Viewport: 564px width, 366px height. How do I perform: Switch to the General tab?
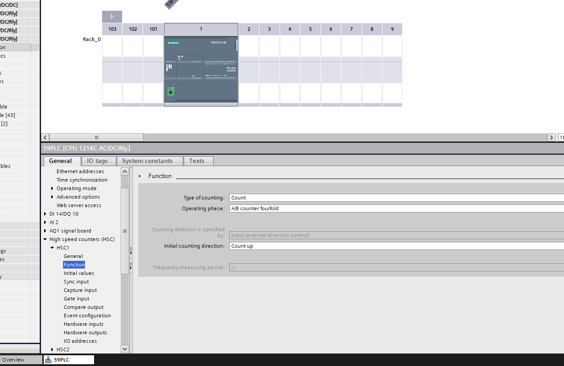coord(62,161)
